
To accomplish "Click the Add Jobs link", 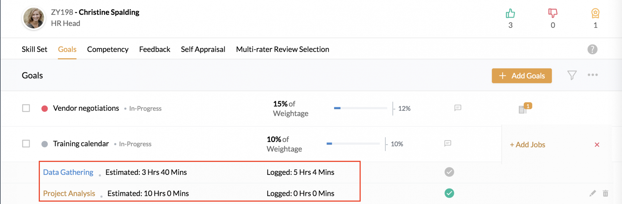I will point(527,144).
